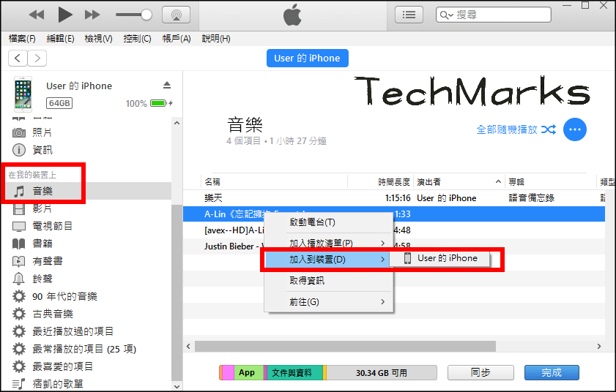Click horizontal scrollbar right arrow
The width and height of the screenshot is (616, 392).
[x=598, y=346]
